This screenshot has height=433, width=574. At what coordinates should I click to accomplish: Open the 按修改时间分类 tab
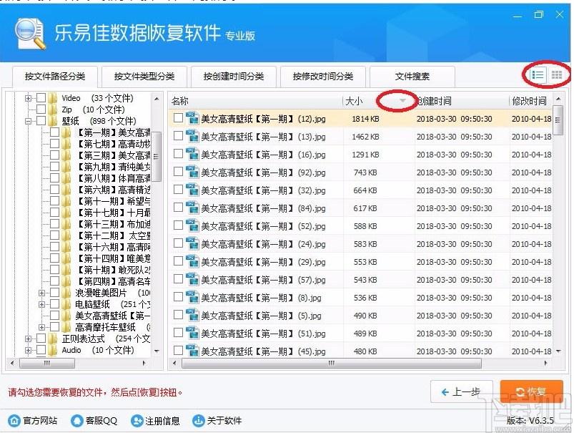coord(323,77)
